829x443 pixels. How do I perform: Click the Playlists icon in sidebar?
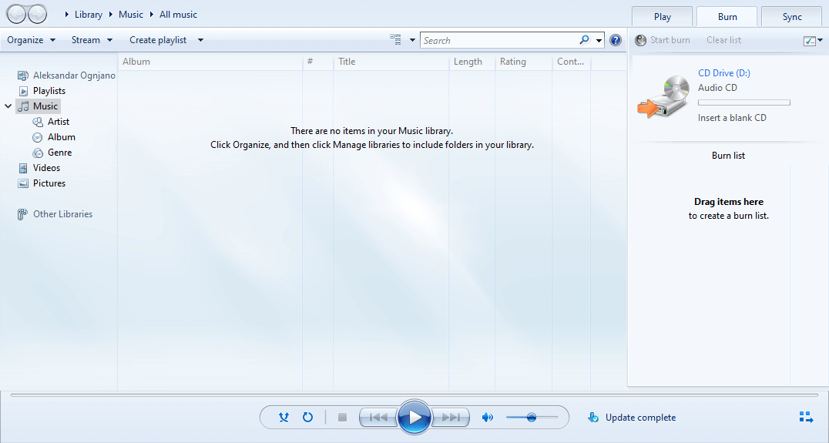pyautogui.click(x=23, y=91)
